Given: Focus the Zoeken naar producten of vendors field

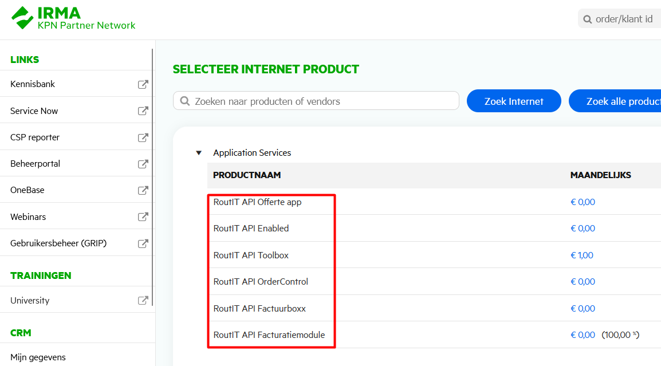Looking at the screenshot, I should (321, 101).
